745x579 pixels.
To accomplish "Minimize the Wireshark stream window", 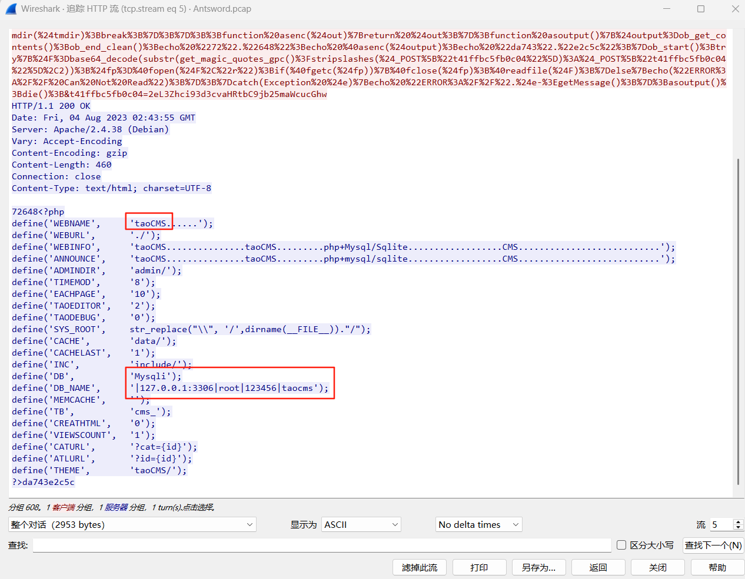I will 667,9.
